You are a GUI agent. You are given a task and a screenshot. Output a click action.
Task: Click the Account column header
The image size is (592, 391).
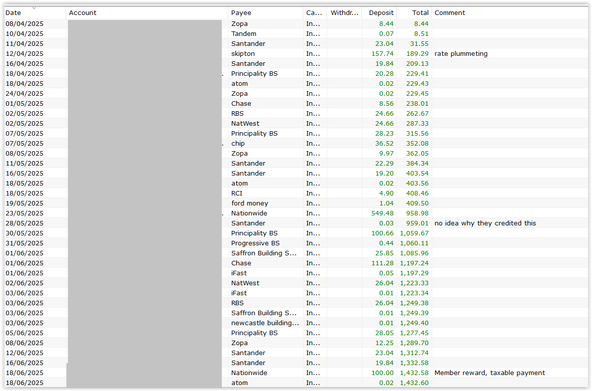(x=83, y=13)
